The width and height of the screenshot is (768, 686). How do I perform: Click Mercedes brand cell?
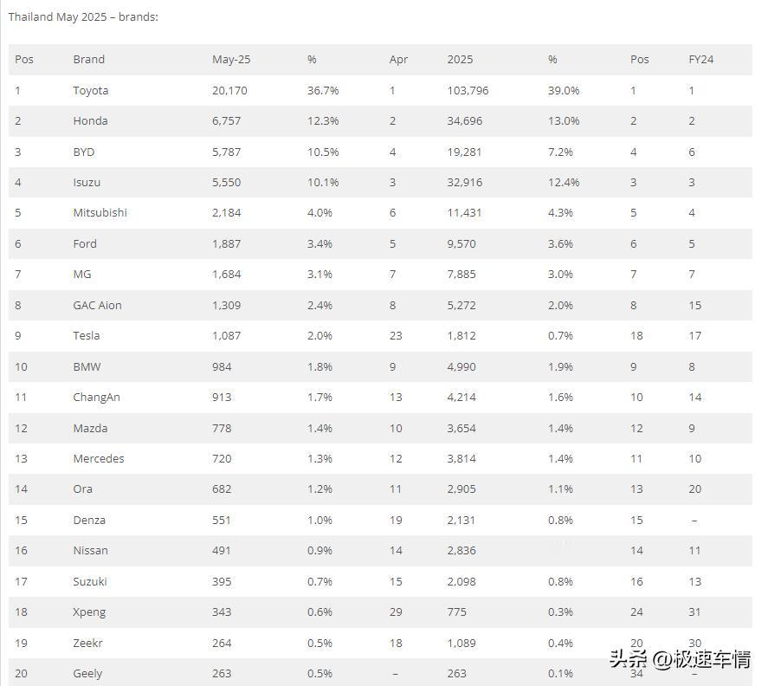(99, 459)
